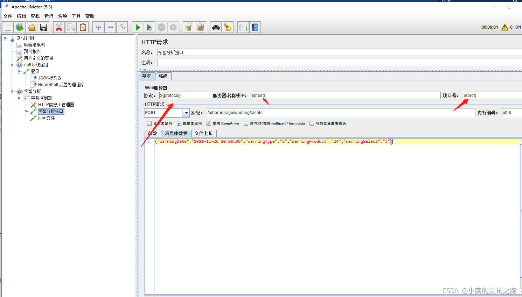
Task: Switch to the 高级 tab
Action: [x=163, y=76]
